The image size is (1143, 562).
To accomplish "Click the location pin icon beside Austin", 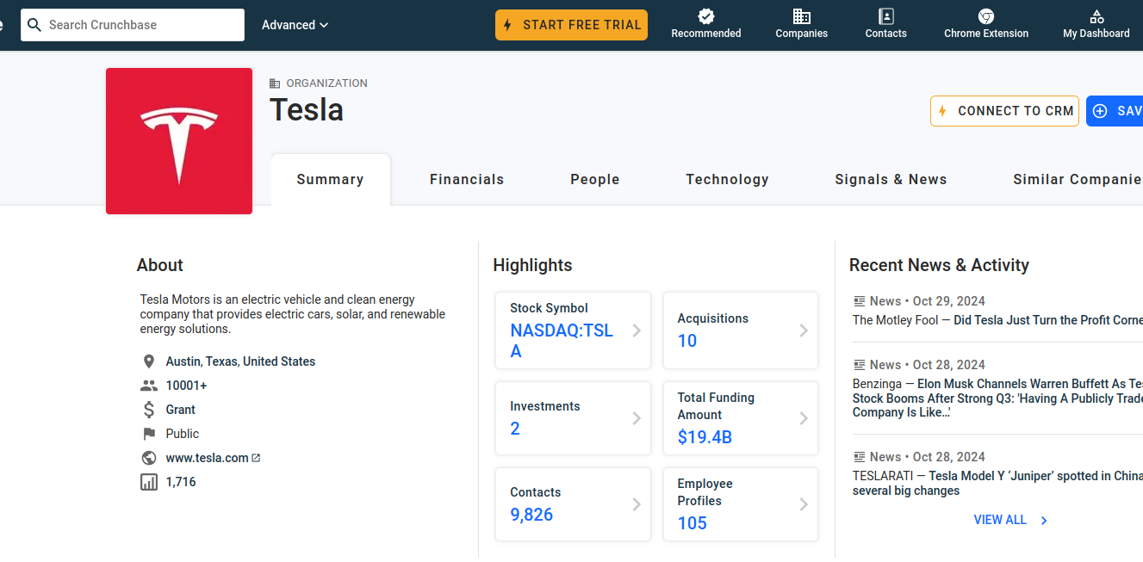I will click(149, 361).
